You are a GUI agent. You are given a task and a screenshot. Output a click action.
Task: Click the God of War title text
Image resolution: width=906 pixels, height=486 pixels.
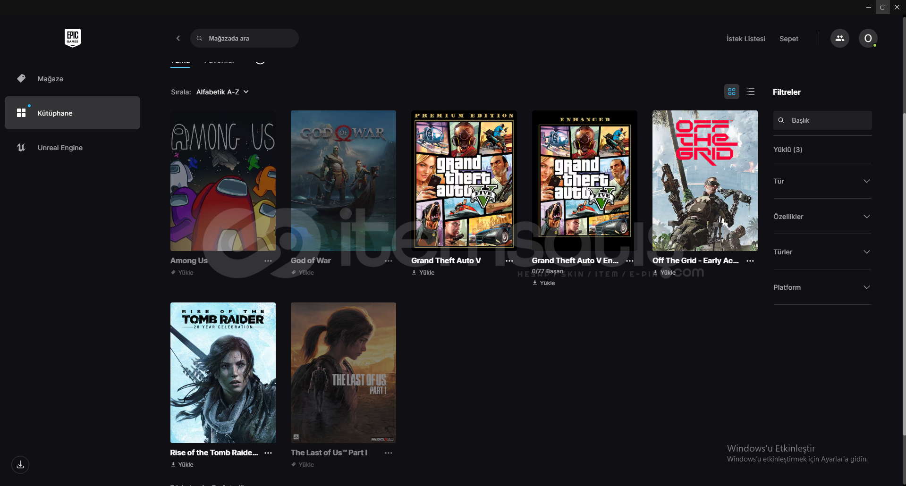coord(311,260)
